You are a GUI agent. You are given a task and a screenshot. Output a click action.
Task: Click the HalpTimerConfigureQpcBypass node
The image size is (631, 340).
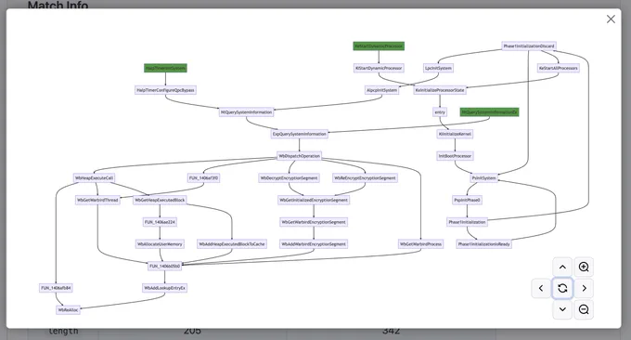tap(165, 90)
